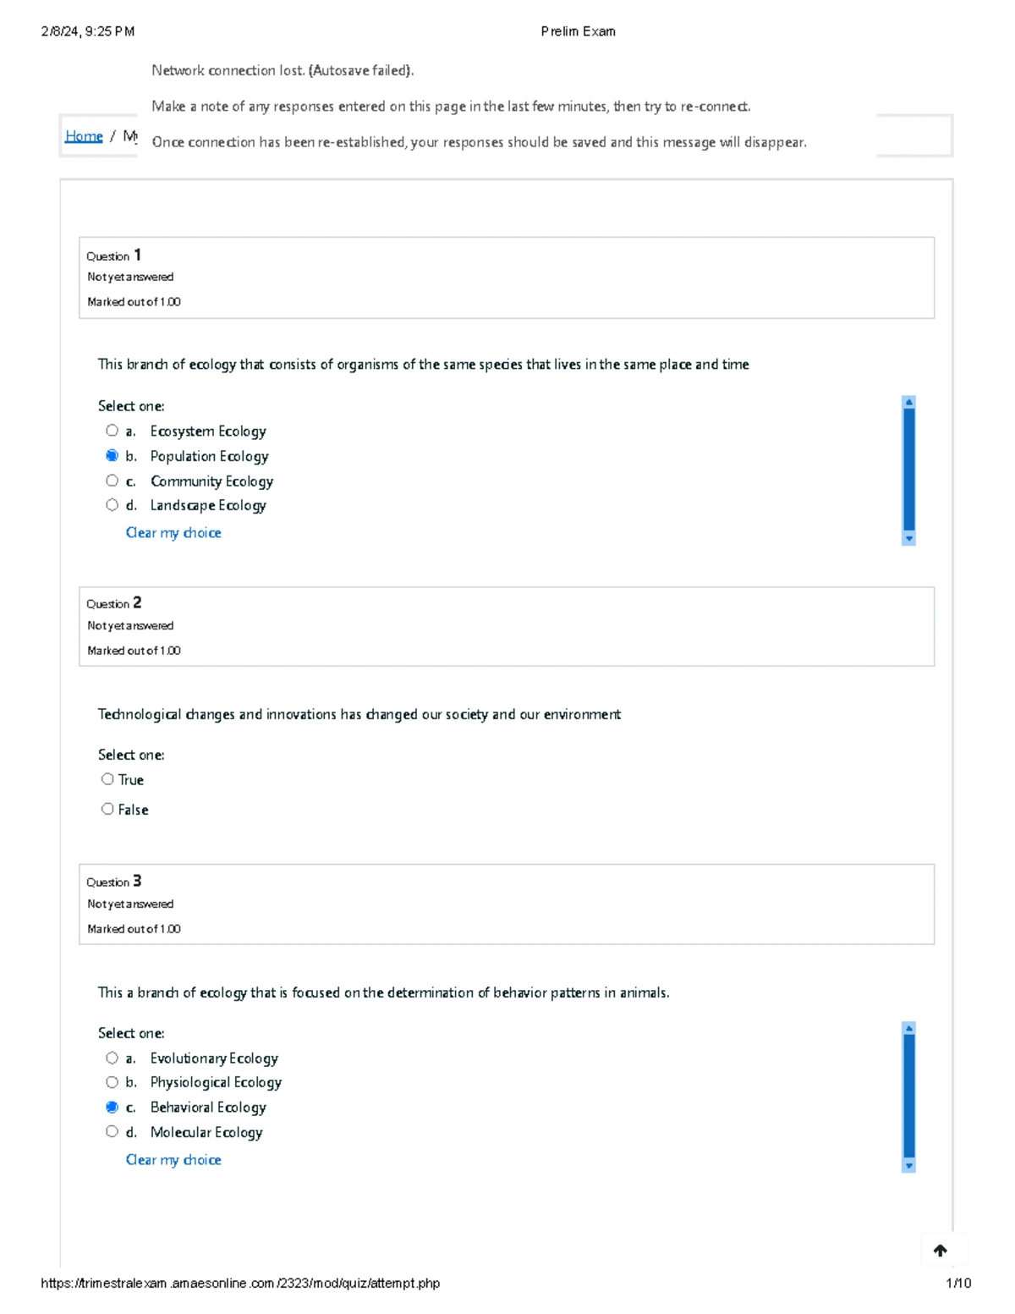The image size is (1015, 1314).
Task: Mark Question 2 as False
Action: [x=107, y=809]
